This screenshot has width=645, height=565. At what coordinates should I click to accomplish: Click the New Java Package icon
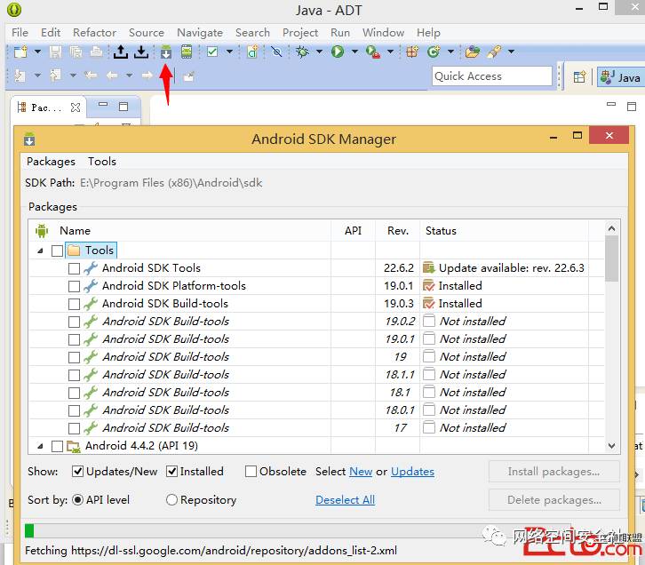412,52
